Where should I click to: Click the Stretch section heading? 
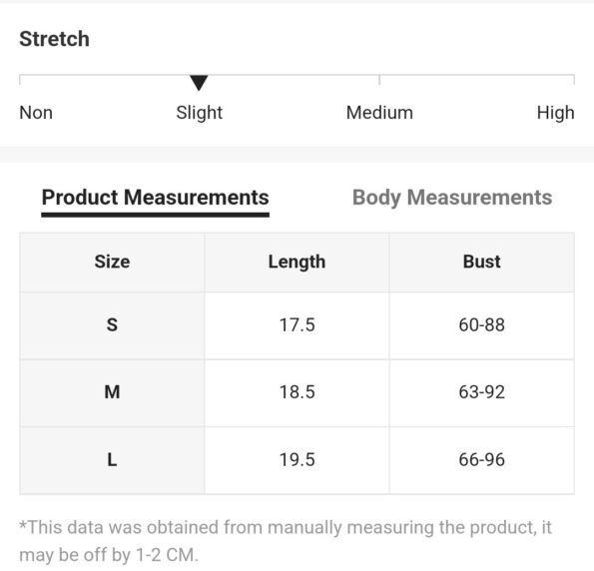[x=55, y=39]
